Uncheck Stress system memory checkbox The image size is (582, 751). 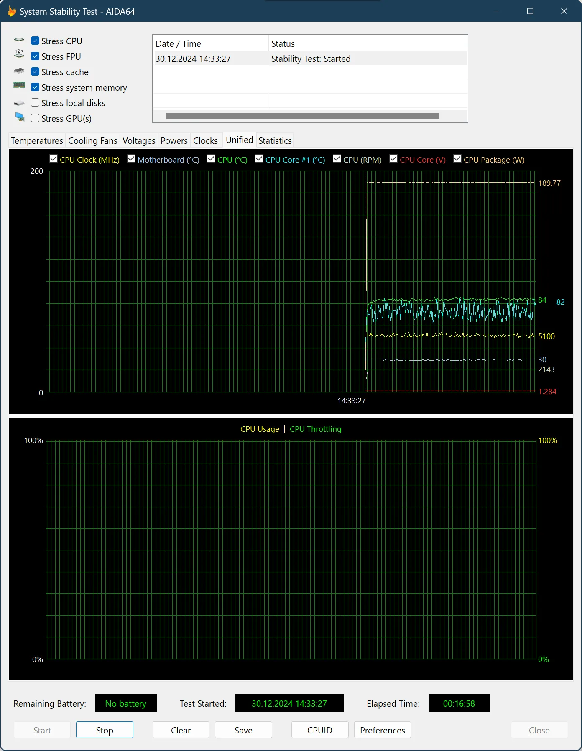pyautogui.click(x=35, y=87)
